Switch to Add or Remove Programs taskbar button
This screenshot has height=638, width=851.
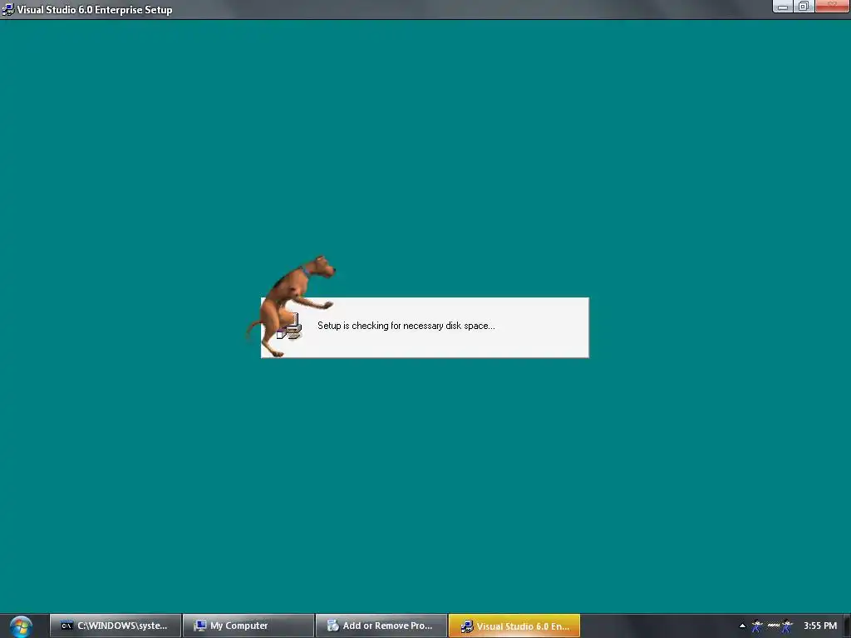click(381, 626)
